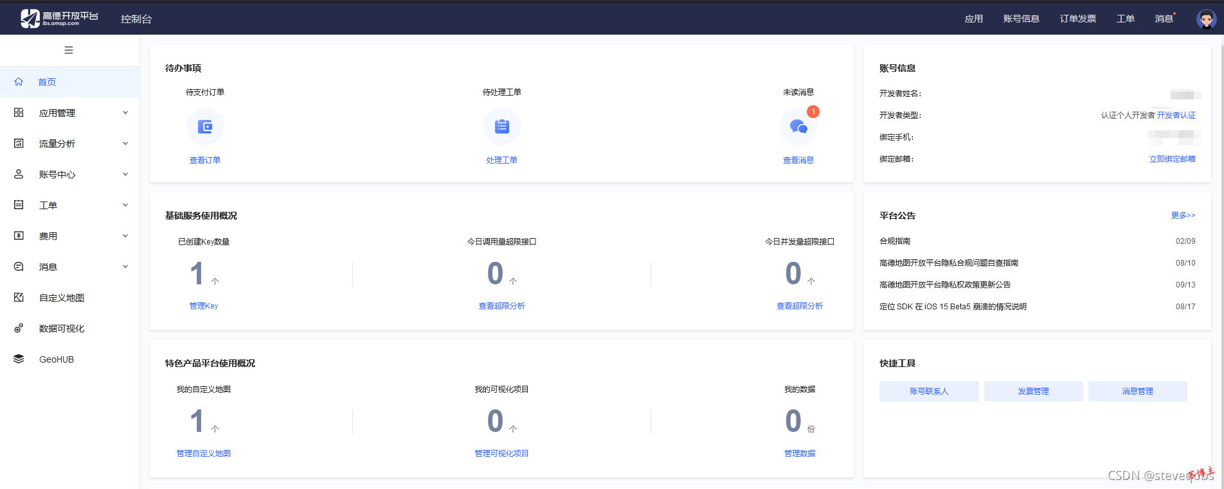Open 订单发票 in the top navigation
The width and height of the screenshot is (1224, 489).
coord(1077,19)
